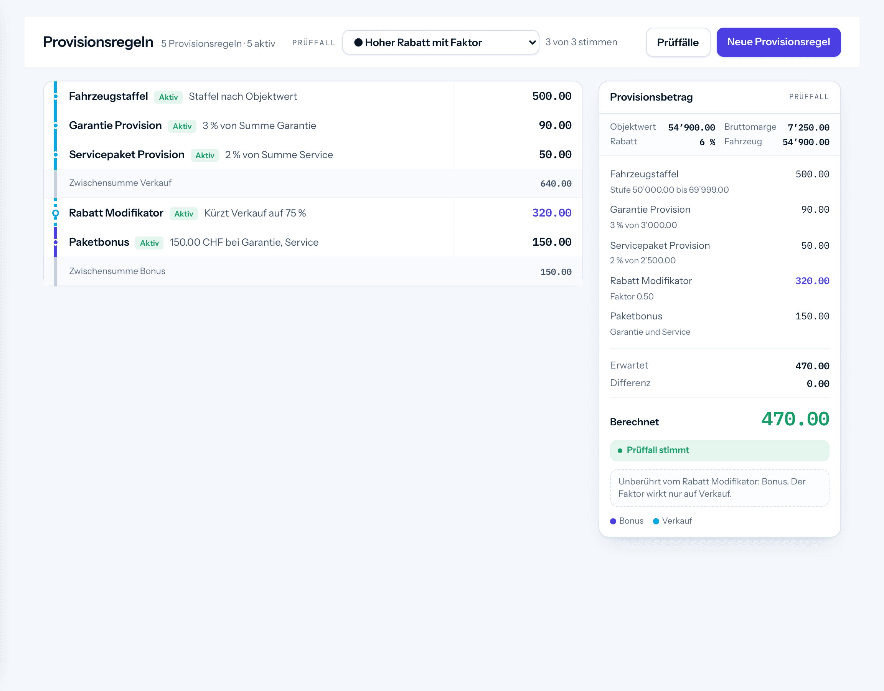Screen dimensions: 884x691
Task: Click the Zwischensumme Verkauf row
Action: tap(313, 183)
